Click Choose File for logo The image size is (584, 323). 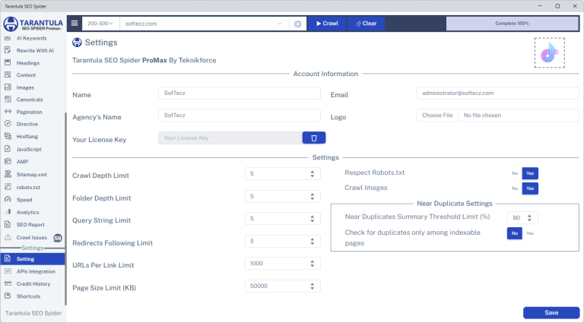click(x=437, y=116)
